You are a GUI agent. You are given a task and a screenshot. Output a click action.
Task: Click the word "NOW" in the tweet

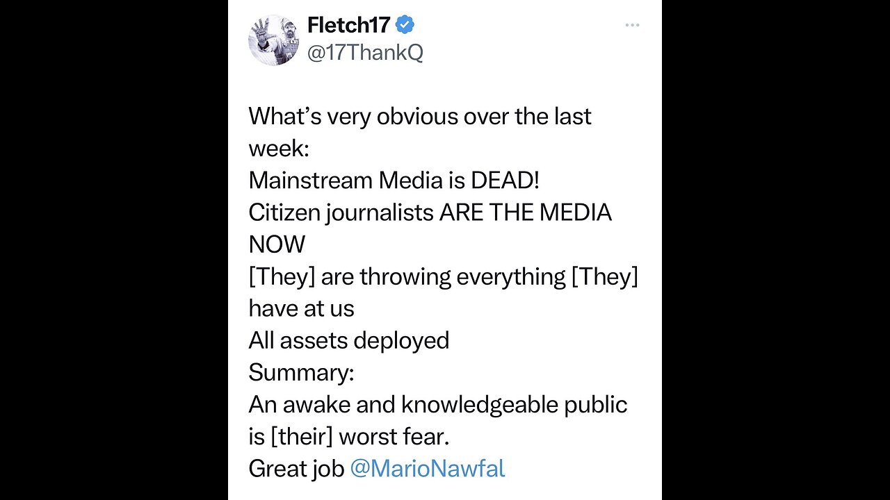[x=277, y=244]
